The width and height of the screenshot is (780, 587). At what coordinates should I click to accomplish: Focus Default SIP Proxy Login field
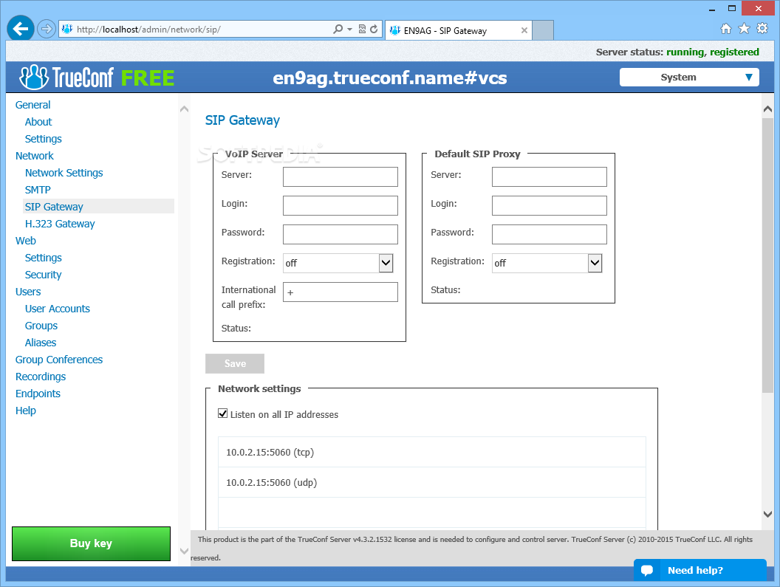tap(550, 205)
